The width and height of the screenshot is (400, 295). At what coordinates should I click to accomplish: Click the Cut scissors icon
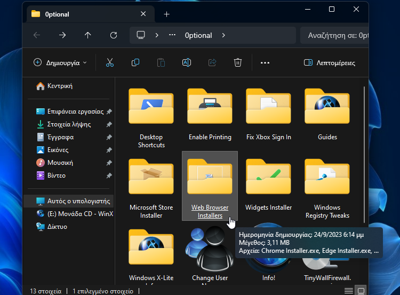(110, 62)
